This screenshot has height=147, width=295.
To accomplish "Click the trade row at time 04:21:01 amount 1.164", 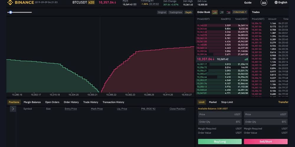I will 270,24.
